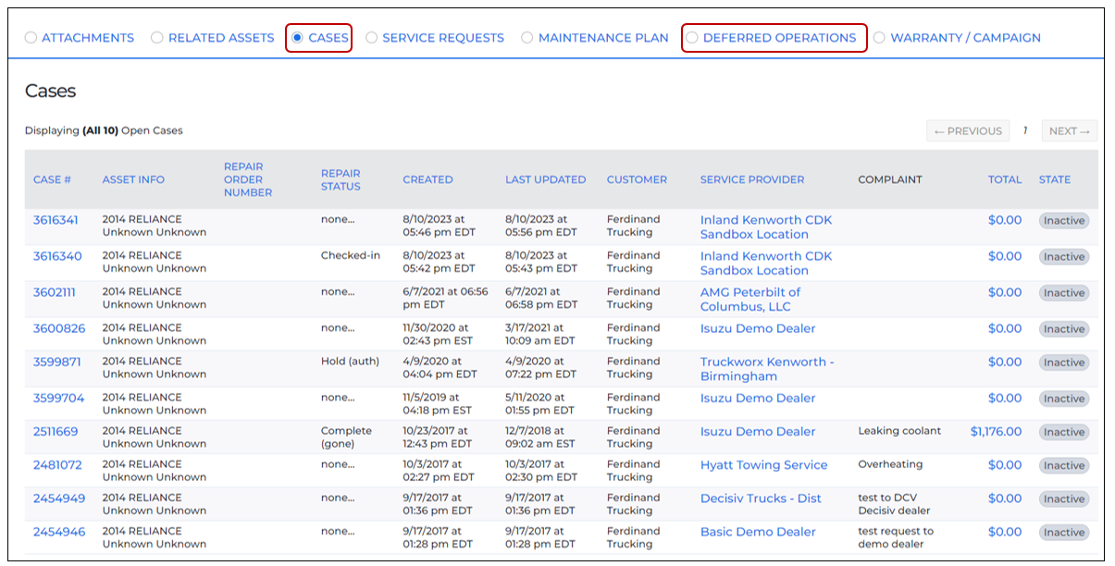The image size is (1115, 566).
Task: Click the $0.00 total for case 2481072
Action: [1005, 464]
